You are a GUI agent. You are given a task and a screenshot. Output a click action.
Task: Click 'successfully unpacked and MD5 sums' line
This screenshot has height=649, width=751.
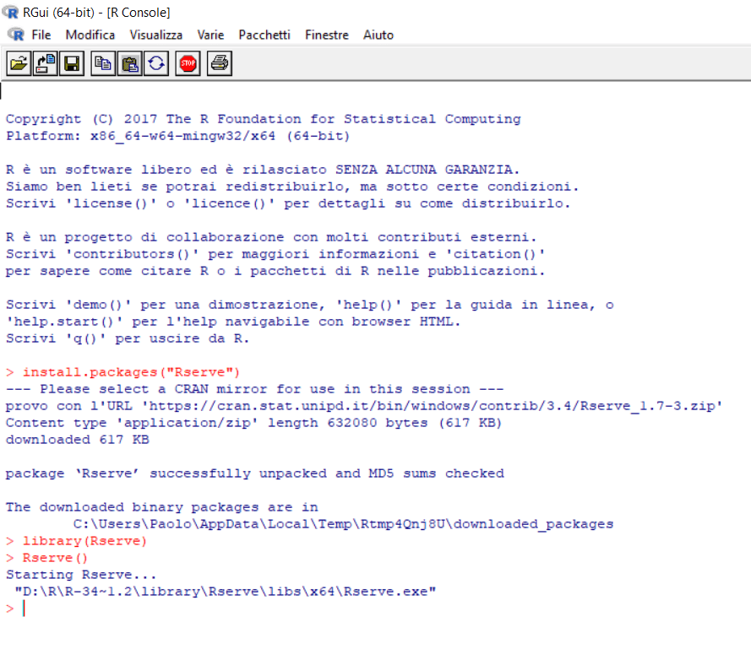coord(255,473)
